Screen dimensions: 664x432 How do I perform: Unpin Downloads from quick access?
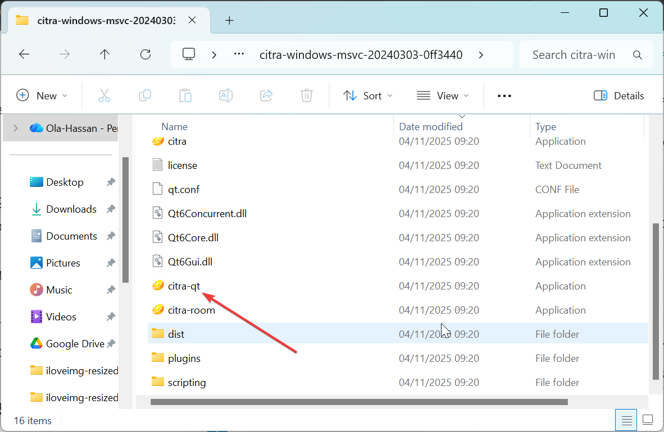click(x=111, y=209)
